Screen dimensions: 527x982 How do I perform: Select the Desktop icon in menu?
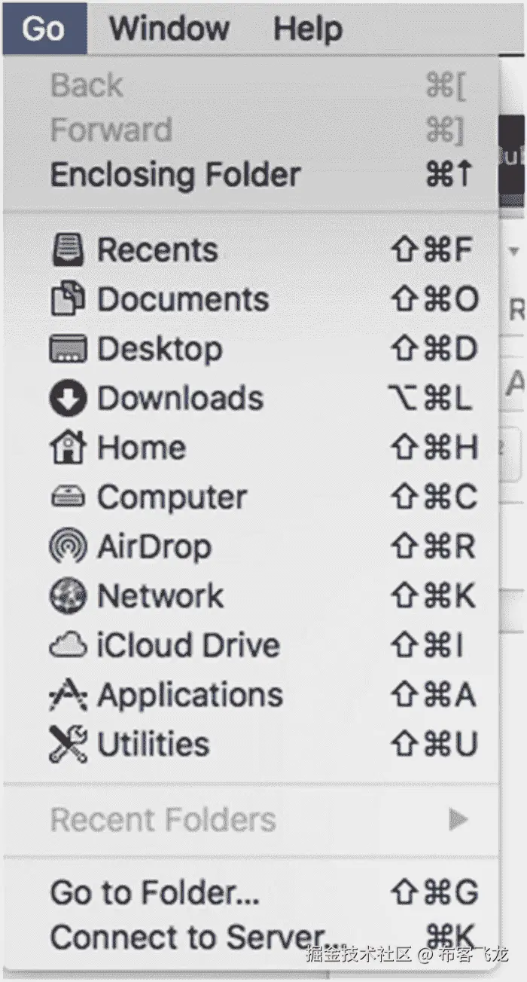pos(69,349)
